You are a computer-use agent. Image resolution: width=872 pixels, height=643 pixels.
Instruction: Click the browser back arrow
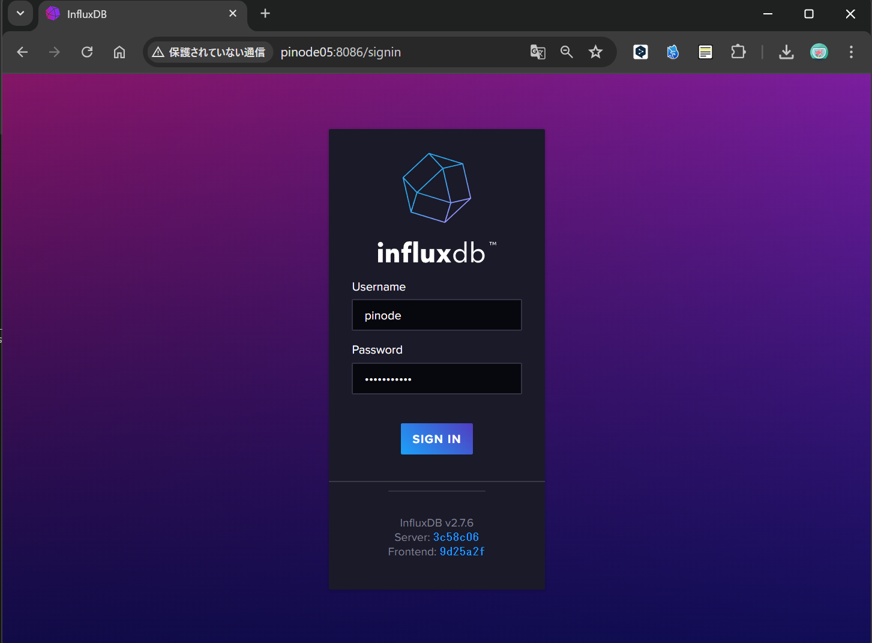tap(22, 52)
